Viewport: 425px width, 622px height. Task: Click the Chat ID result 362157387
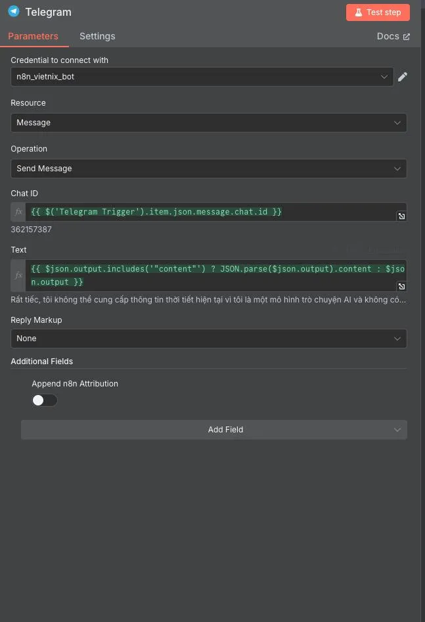[31, 229]
